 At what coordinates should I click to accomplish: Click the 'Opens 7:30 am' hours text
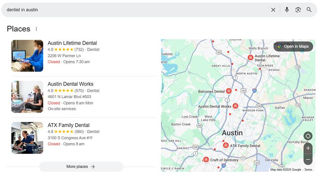(76, 62)
